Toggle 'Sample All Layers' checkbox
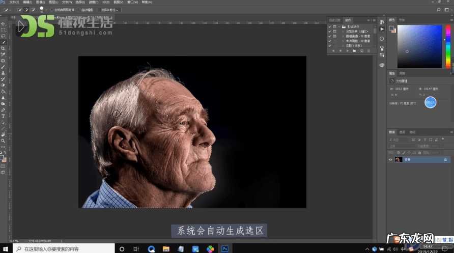Viewport: 454px width, 253px height. tap(51, 10)
